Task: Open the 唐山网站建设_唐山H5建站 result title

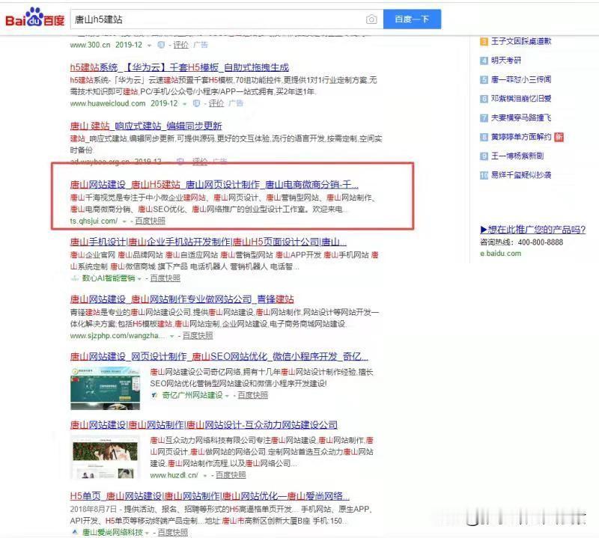Action: pyautogui.click(x=214, y=184)
